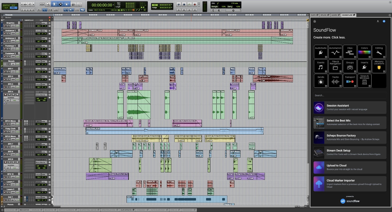This screenshot has height=212, width=392.
Task: Record-enable the SFX 4 track
Action: pos(5,95)
